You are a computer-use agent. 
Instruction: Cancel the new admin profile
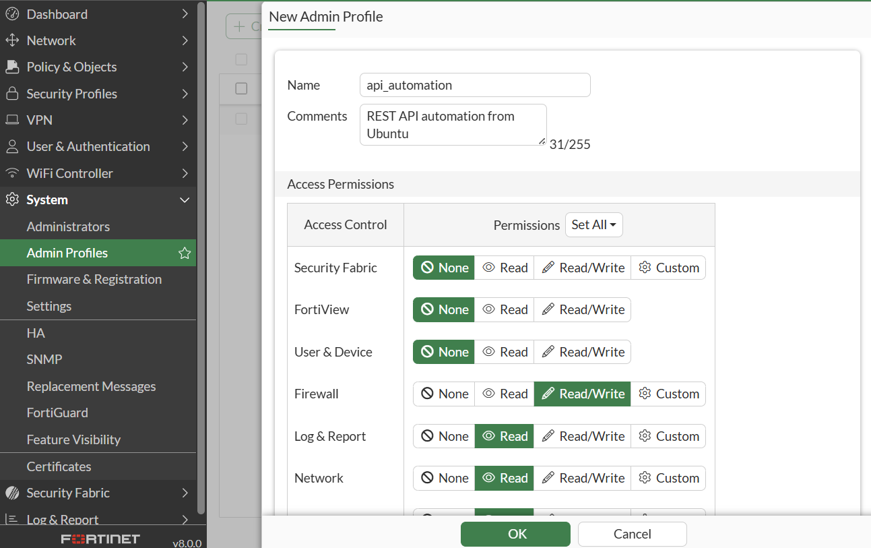(633, 534)
